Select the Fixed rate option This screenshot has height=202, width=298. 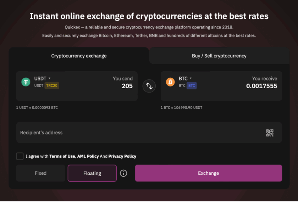coord(40,173)
